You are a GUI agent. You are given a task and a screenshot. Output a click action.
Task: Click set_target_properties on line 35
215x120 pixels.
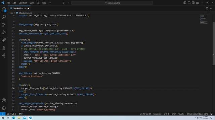32,104
